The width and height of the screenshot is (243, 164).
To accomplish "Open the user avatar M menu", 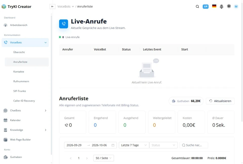I will [236, 7].
